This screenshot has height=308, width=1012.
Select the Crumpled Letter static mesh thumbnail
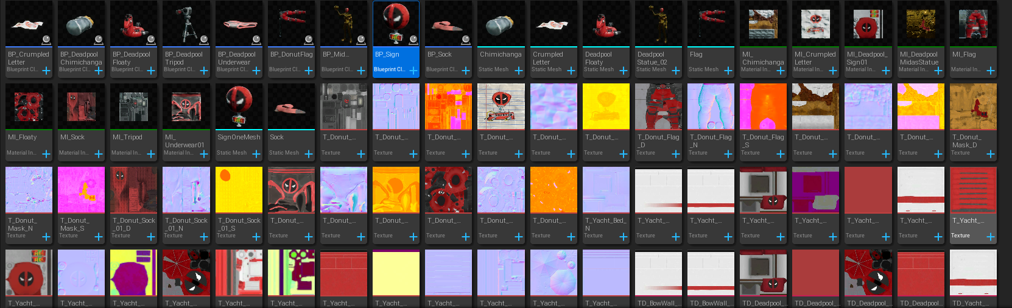pos(553,23)
